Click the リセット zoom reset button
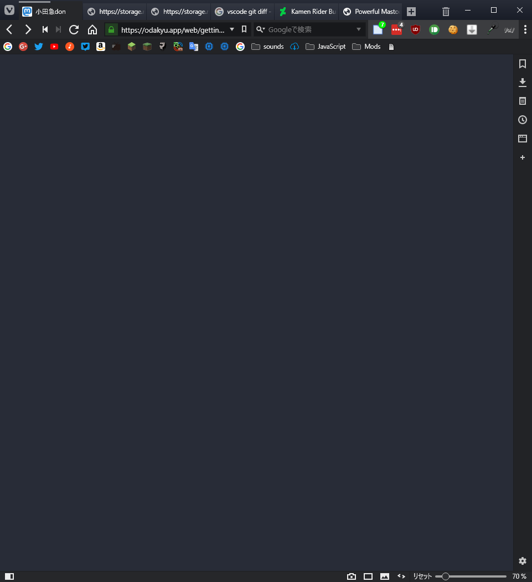This screenshot has width=532, height=582. coord(422,576)
